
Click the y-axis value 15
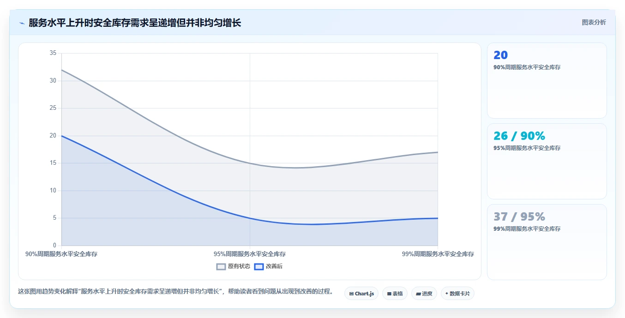pos(53,163)
